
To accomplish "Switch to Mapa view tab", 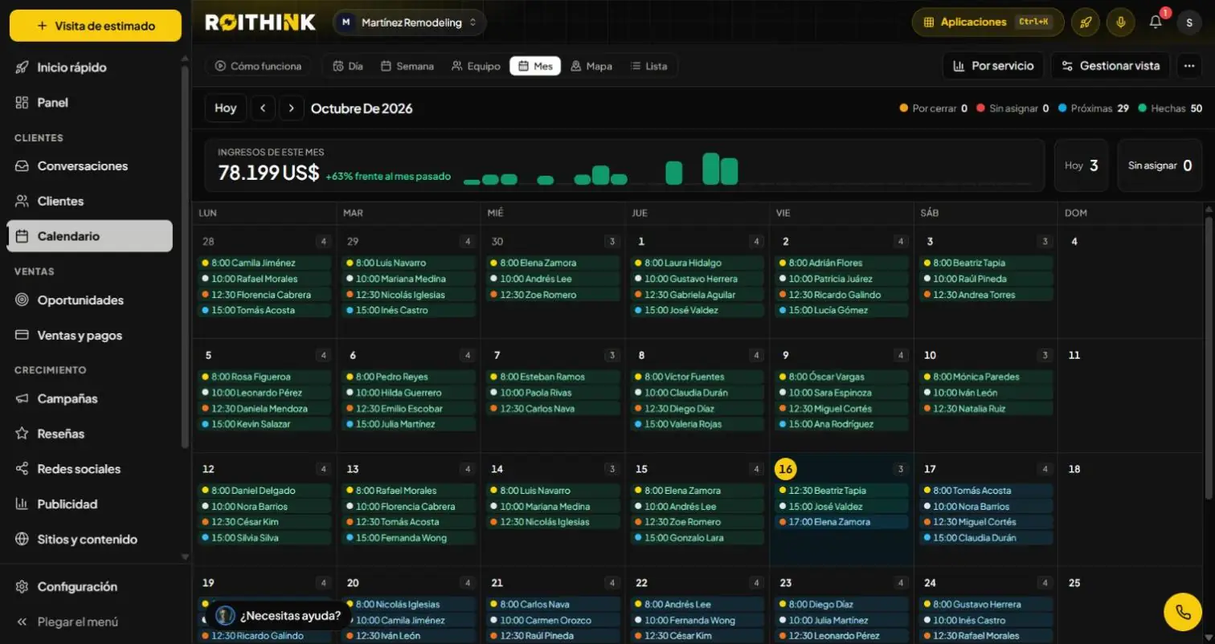I will 591,67.
